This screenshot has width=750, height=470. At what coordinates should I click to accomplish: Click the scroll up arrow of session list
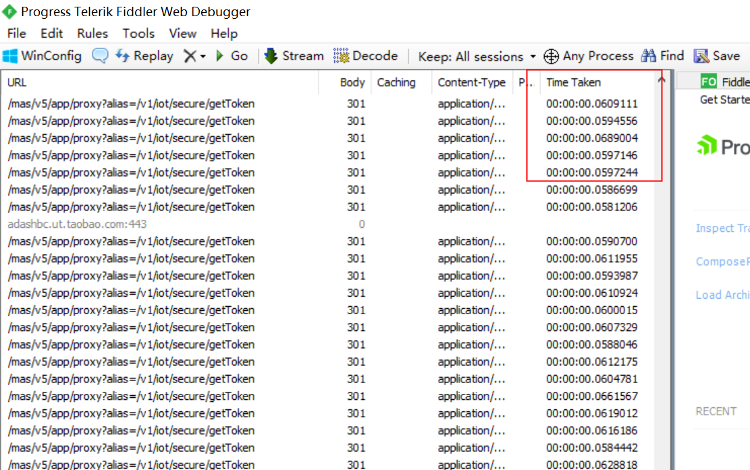point(662,80)
